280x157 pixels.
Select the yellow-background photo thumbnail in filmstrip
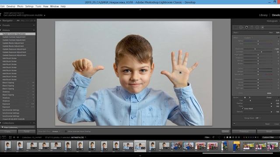(x=236, y=146)
